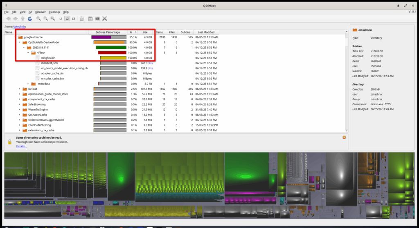
Task: Switch to layout L2
Action: [x=67, y=19]
